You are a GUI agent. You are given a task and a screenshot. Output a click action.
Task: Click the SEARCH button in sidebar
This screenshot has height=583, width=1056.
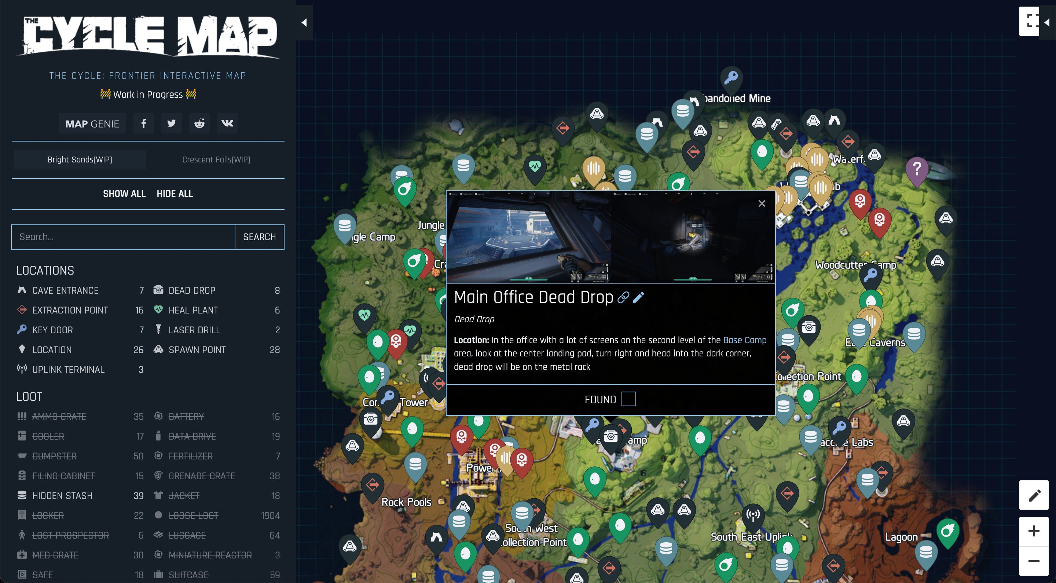tap(260, 236)
